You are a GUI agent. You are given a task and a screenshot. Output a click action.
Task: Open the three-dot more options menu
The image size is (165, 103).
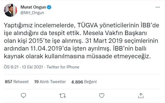point(158,7)
